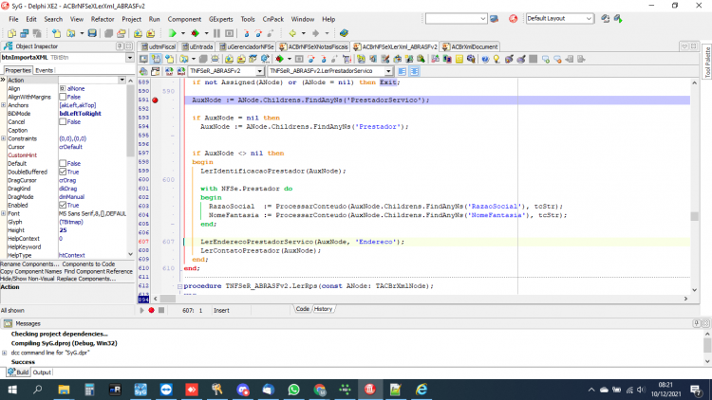This screenshot has height=400, width=712.
Task: Click the vertical Tool Palette tab on the right edge
Action: [707, 63]
